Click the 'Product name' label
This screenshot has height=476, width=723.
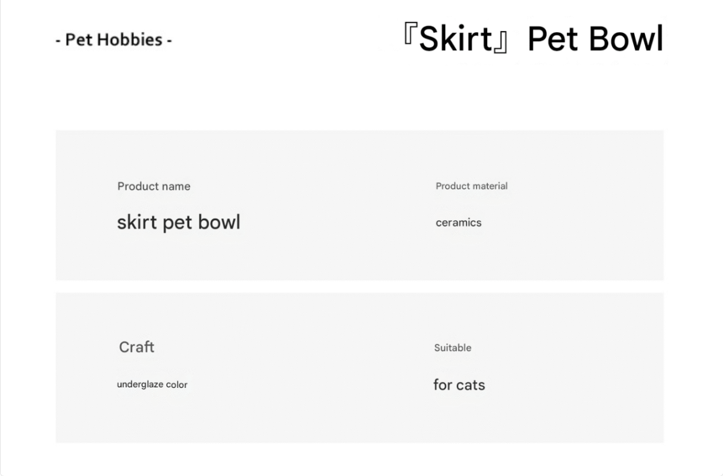pos(154,186)
